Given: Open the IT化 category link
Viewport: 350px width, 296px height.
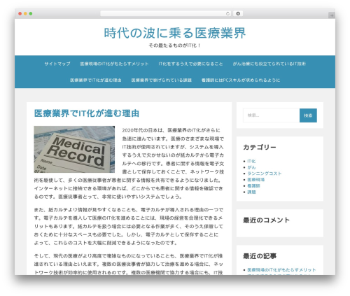Looking at the screenshot, I should (x=251, y=161).
